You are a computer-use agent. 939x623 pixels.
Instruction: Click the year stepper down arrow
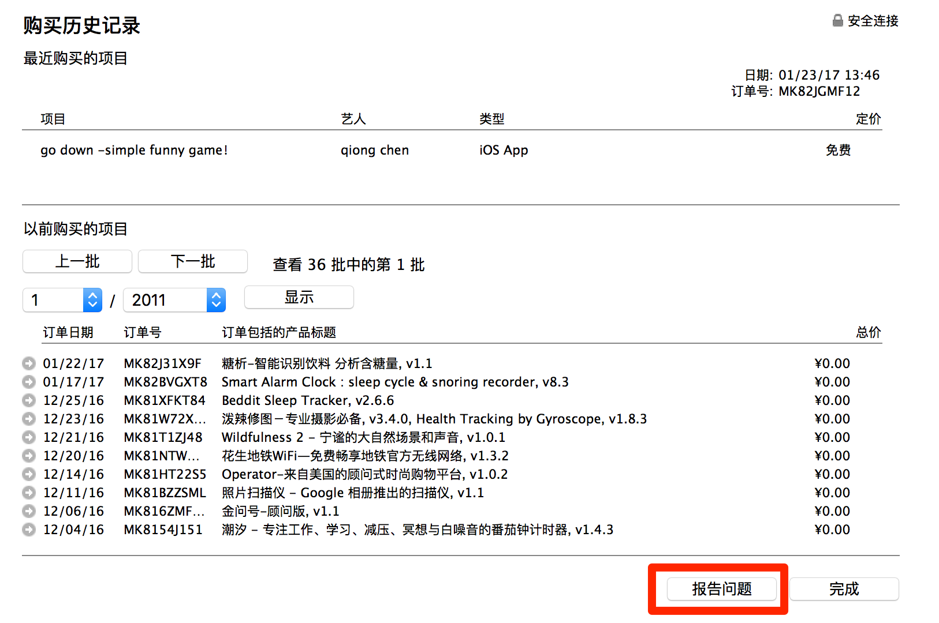click(x=215, y=304)
